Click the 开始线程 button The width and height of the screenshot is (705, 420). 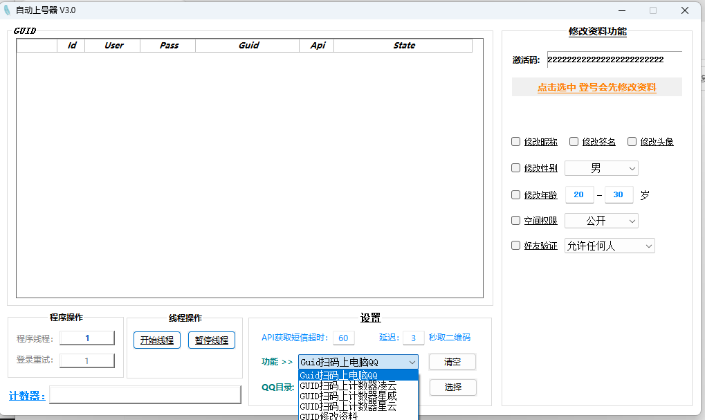(157, 340)
